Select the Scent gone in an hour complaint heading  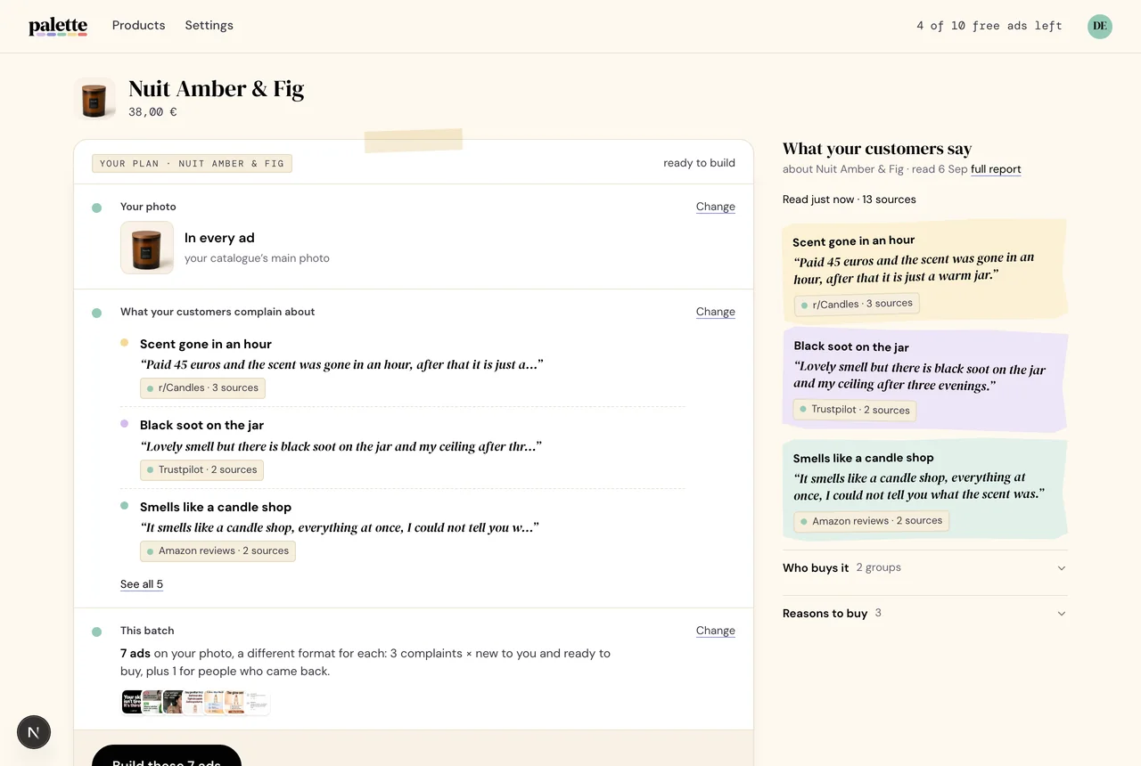(x=206, y=344)
